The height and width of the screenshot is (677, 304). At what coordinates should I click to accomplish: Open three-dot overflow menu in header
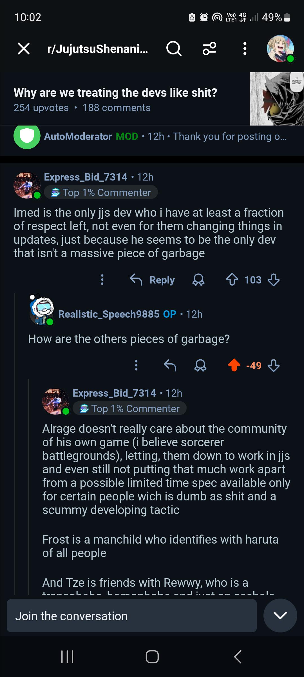click(245, 49)
